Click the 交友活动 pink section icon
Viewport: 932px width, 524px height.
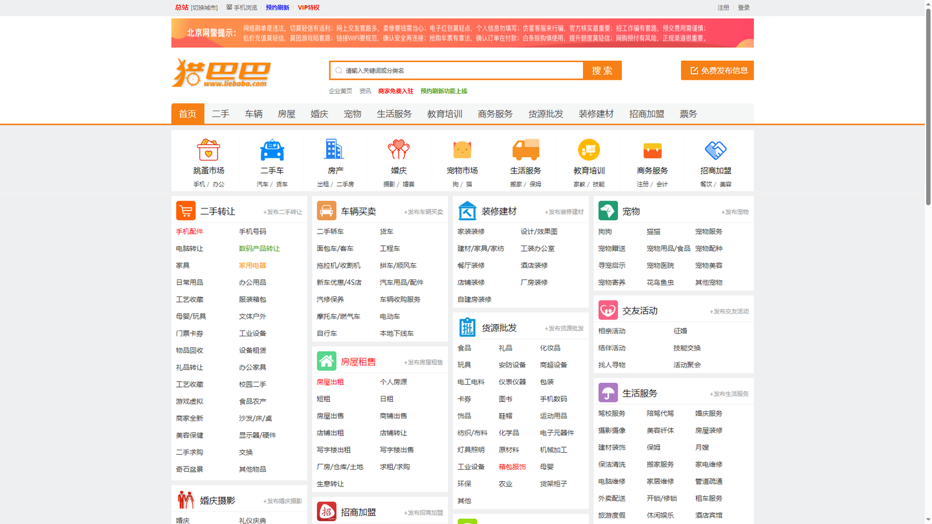coord(608,311)
